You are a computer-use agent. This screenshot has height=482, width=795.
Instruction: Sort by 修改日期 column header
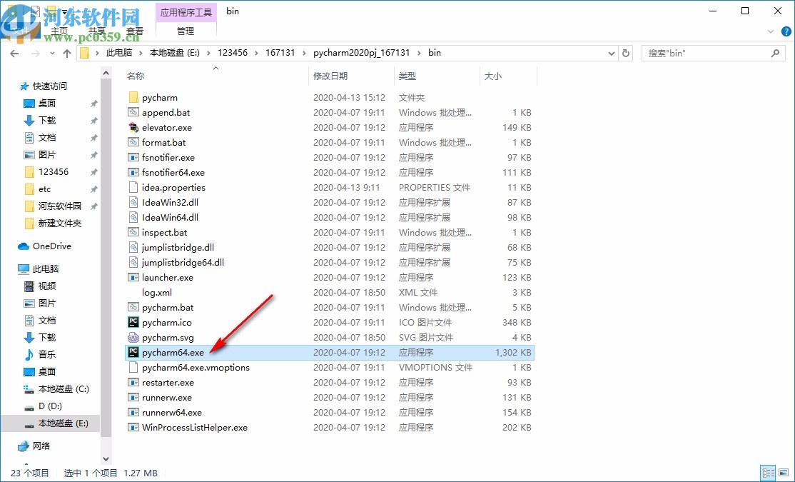point(330,76)
